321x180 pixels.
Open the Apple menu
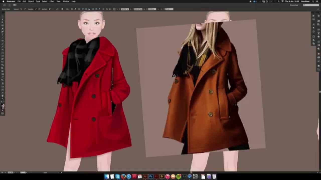tap(3, 1)
